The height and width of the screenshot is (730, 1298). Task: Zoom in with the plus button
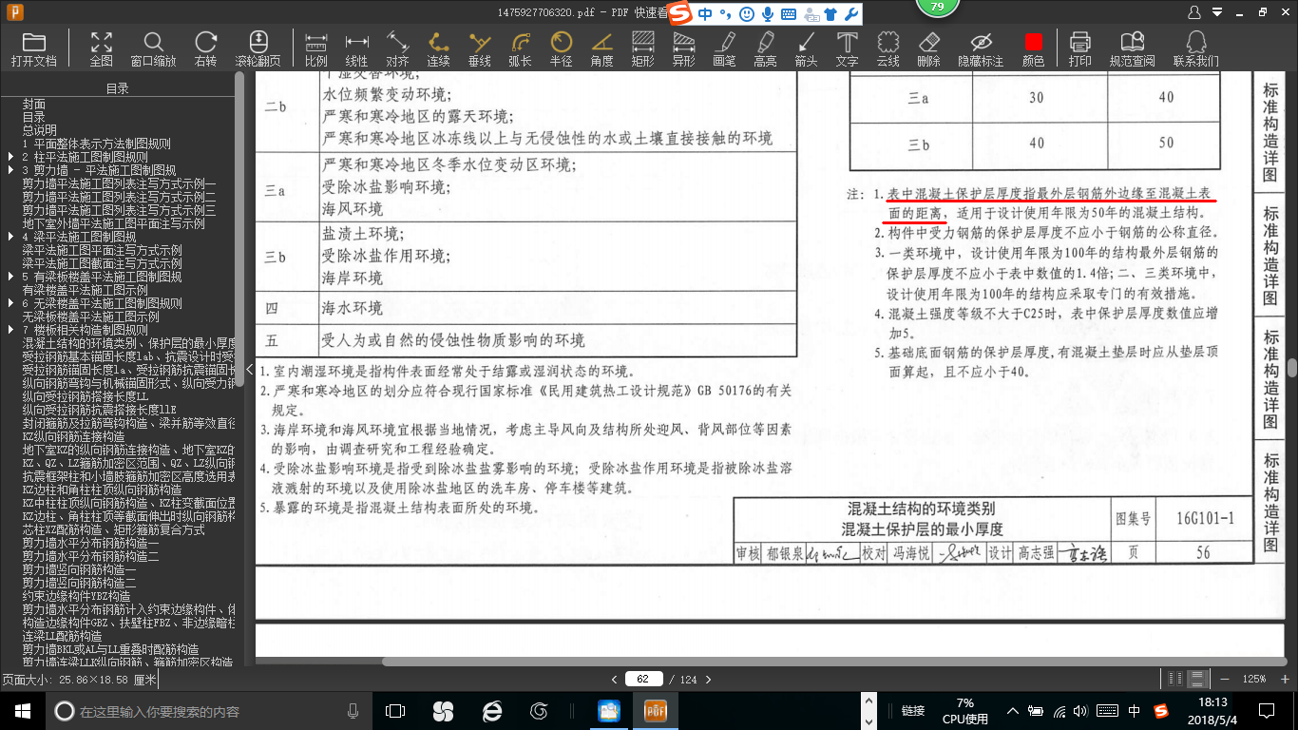pos(1286,679)
